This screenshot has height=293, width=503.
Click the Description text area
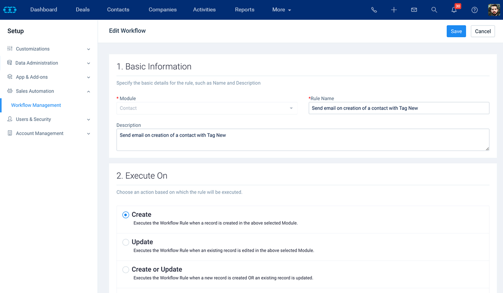[x=303, y=140]
